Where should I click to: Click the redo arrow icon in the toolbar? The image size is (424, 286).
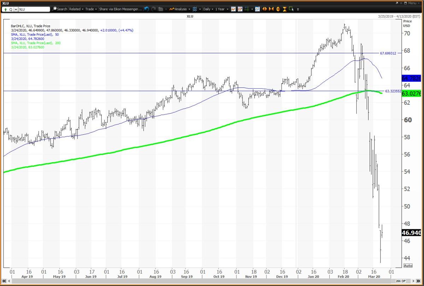tap(153, 9)
